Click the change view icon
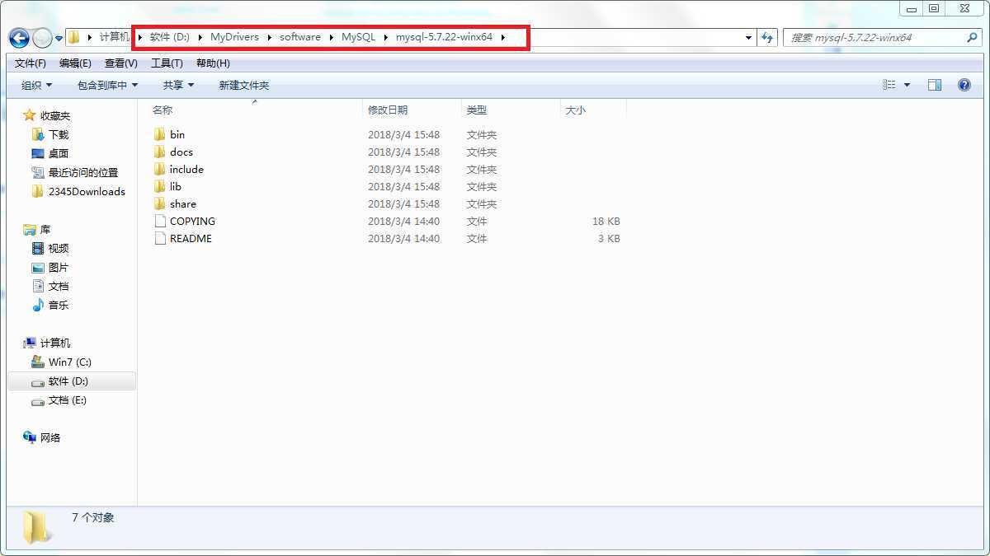The image size is (990, 556). (x=889, y=85)
